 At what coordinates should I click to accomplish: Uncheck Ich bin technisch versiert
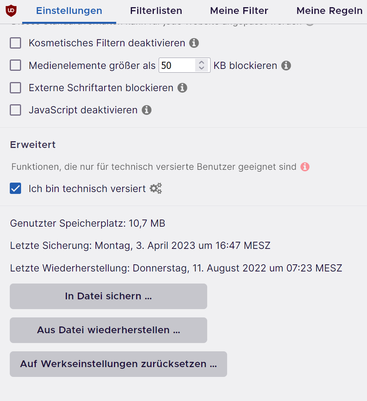click(x=15, y=188)
